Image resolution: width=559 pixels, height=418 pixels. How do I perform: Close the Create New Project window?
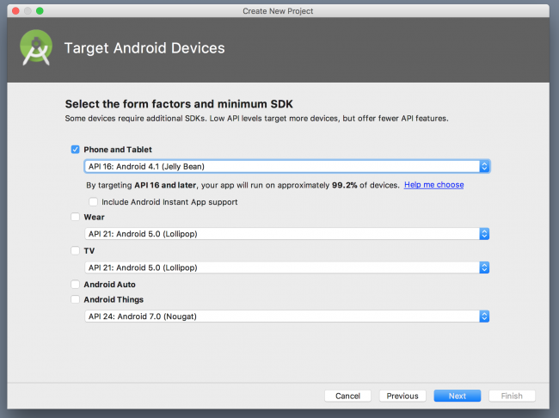13,10
